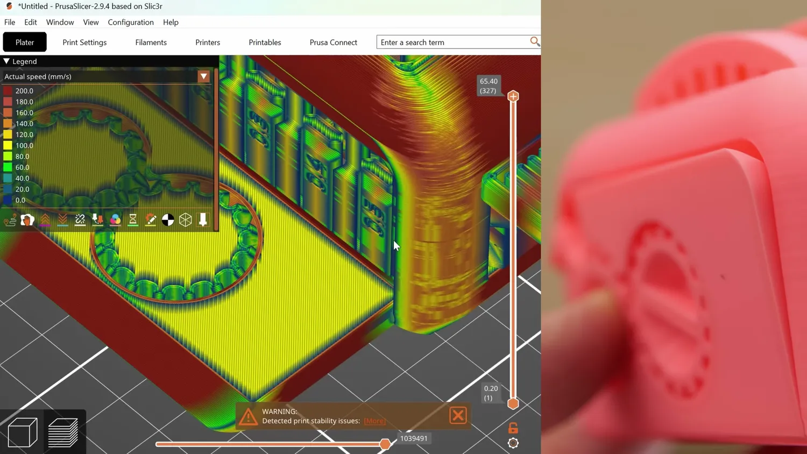The height and width of the screenshot is (454, 807).
Task: Toggle Wipes visibility hand icon
Action: coord(27,220)
